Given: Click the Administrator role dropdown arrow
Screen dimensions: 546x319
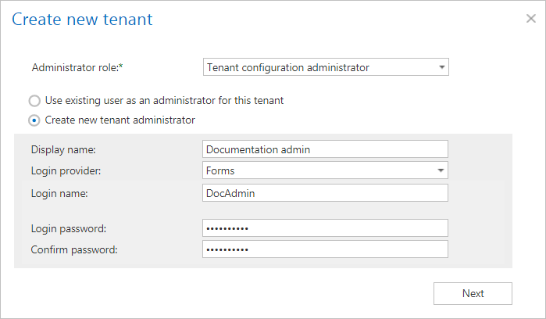Looking at the screenshot, I should tap(441, 68).
